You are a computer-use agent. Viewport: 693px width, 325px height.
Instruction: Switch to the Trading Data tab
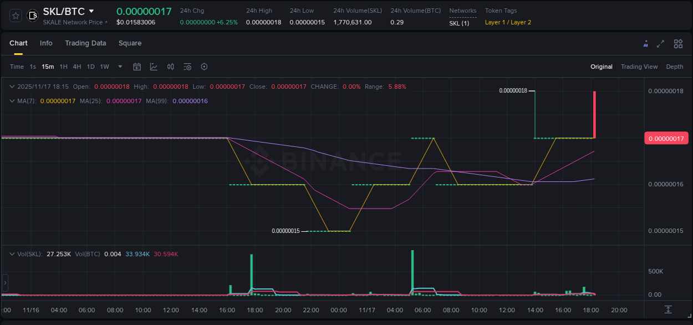coord(85,43)
